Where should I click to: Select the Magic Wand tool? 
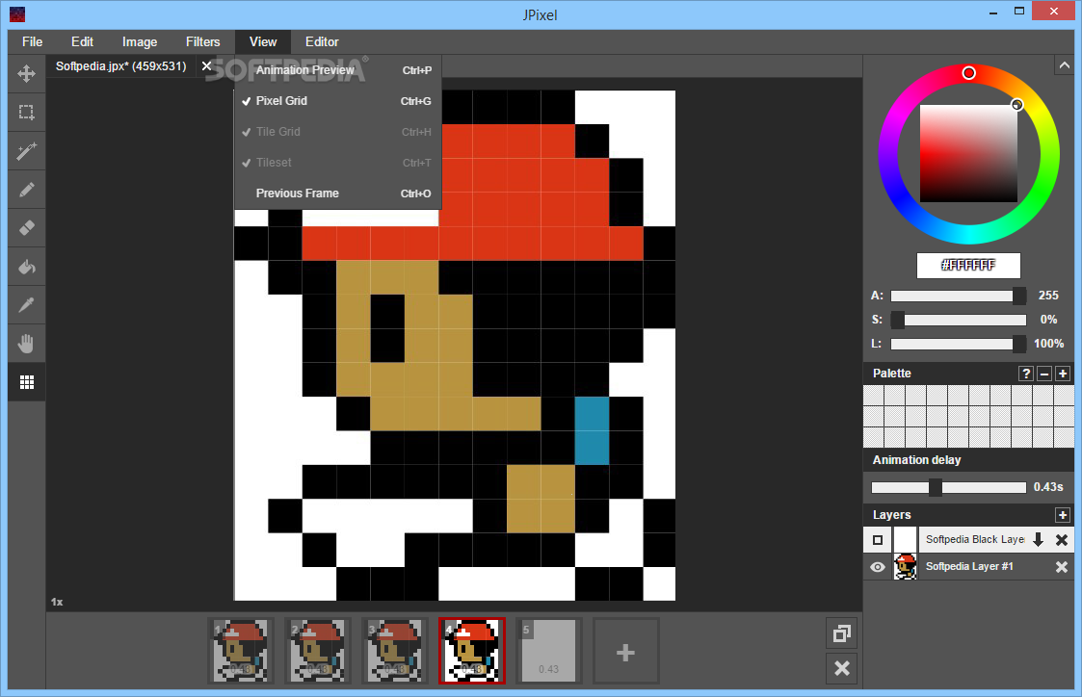pyautogui.click(x=27, y=151)
